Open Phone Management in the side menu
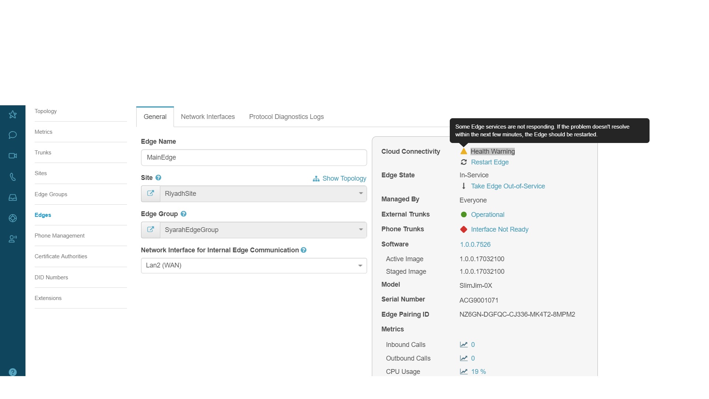The height and width of the screenshot is (399, 709). click(x=59, y=236)
